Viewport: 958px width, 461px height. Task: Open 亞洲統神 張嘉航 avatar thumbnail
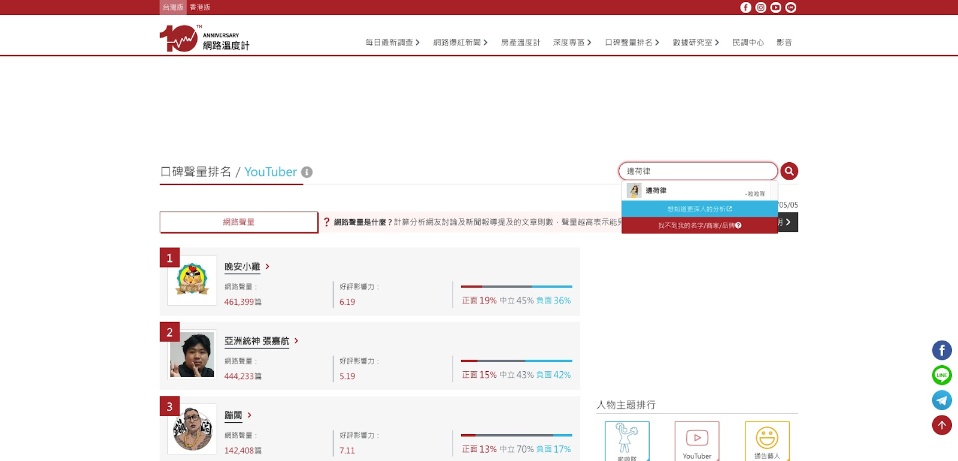[192, 354]
